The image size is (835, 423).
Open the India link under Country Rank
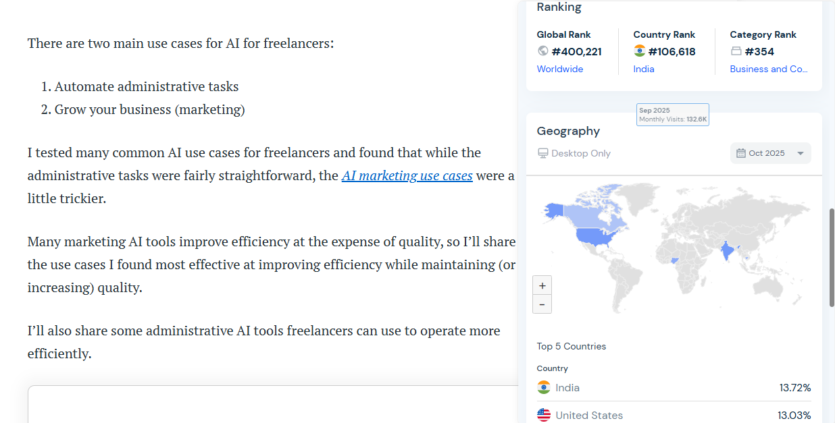[644, 69]
